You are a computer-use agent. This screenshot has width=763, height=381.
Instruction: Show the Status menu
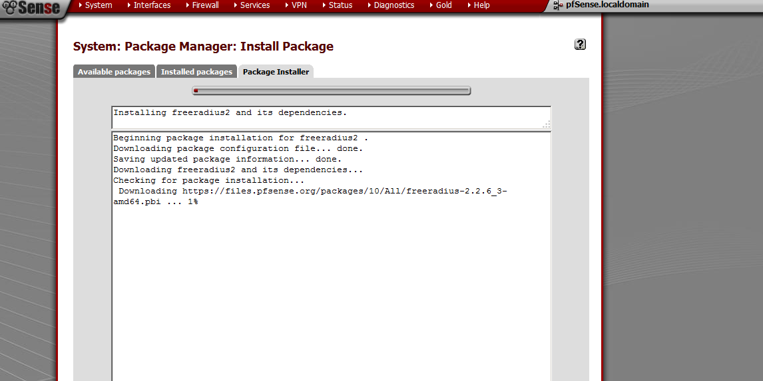click(x=340, y=5)
